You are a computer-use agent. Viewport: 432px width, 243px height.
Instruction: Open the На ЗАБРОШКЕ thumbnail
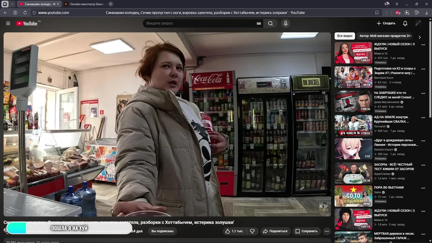coord(353,101)
